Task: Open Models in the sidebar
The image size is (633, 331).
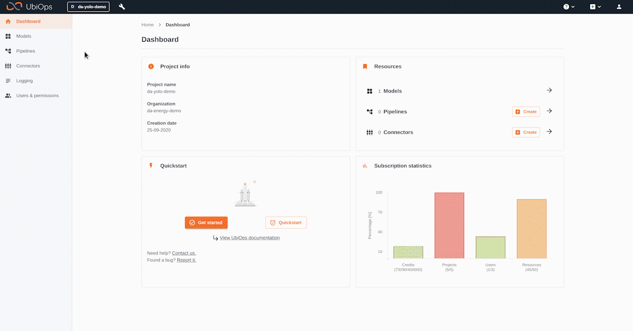Action: tap(36, 36)
